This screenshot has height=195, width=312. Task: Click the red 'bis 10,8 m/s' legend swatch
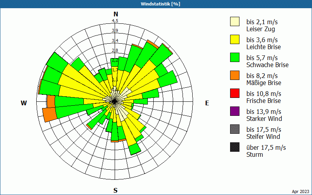point(235,93)
